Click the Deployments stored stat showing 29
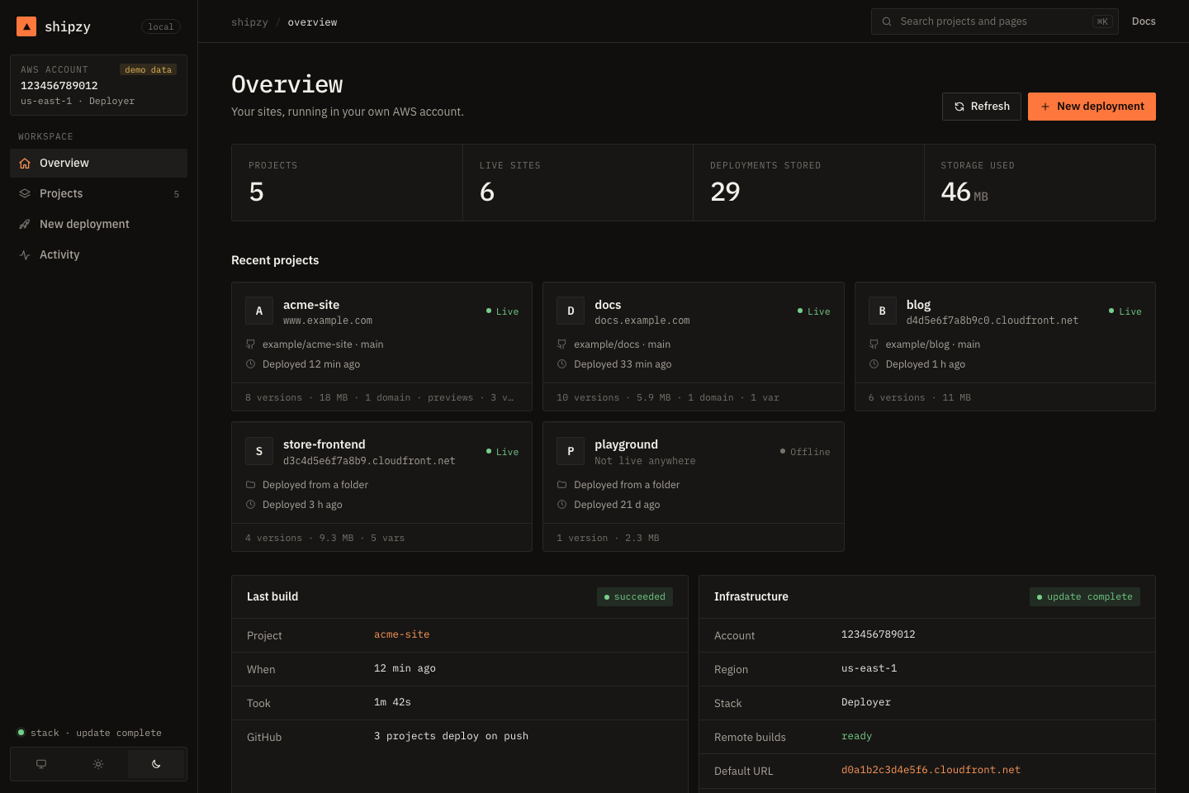The width and height of the screenshot is (1189, 793). (x=808, y=183)
